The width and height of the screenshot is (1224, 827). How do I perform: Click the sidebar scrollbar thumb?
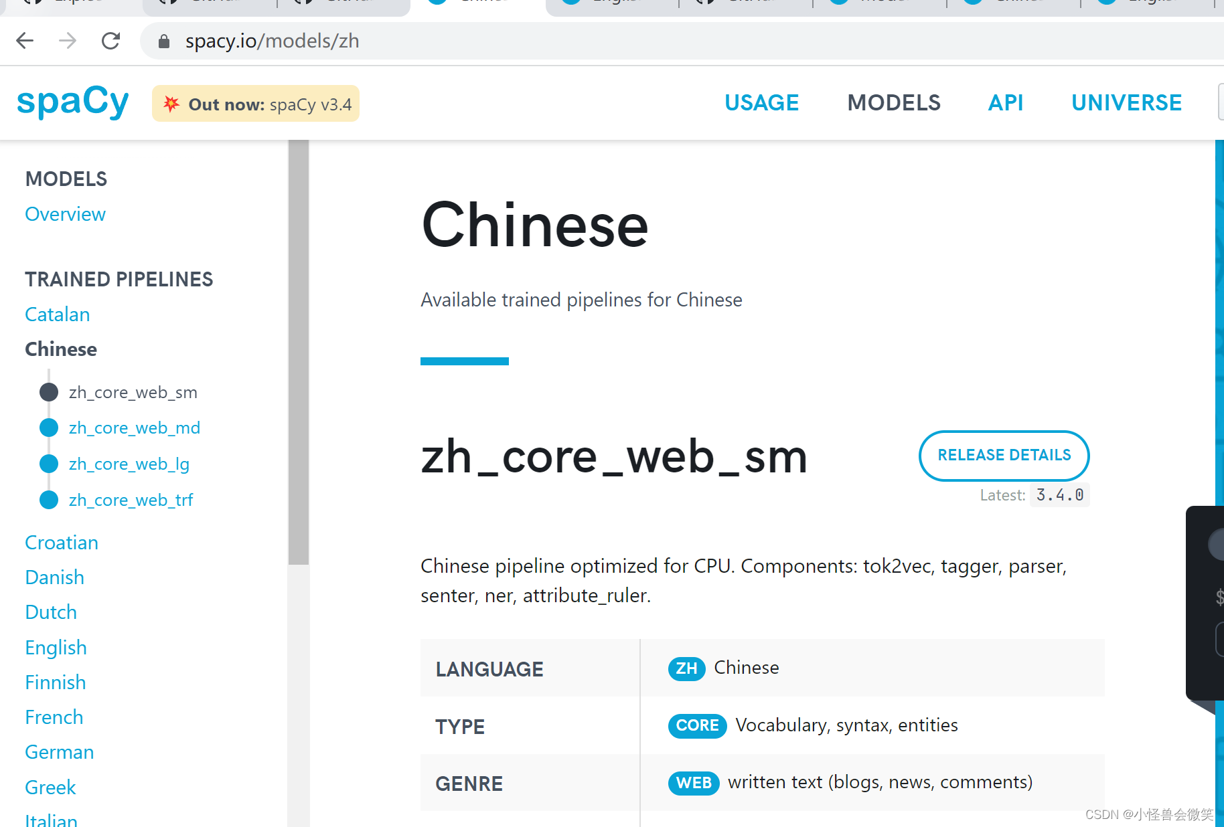(299, 353)
